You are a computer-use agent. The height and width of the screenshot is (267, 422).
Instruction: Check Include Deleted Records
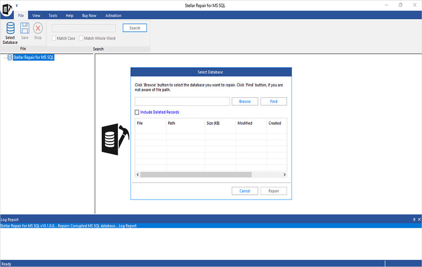[x=137, y=112]
